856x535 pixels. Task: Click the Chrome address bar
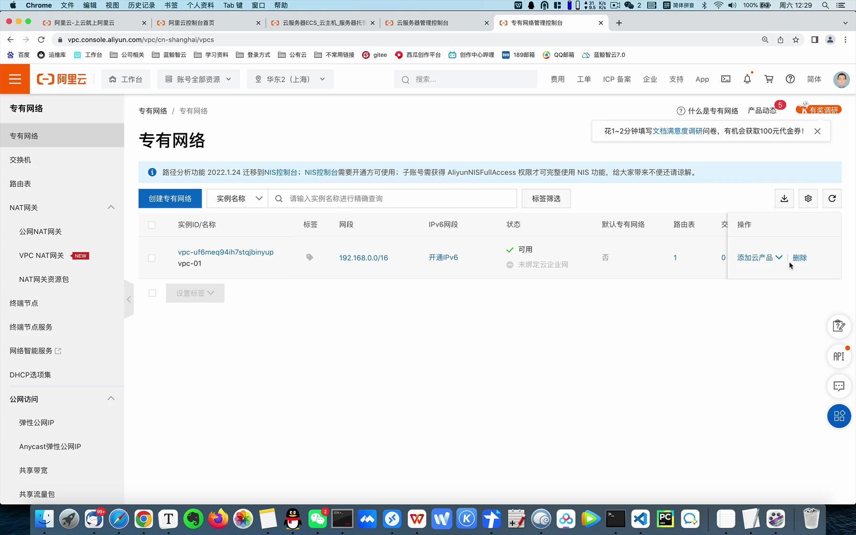[406, 40]
